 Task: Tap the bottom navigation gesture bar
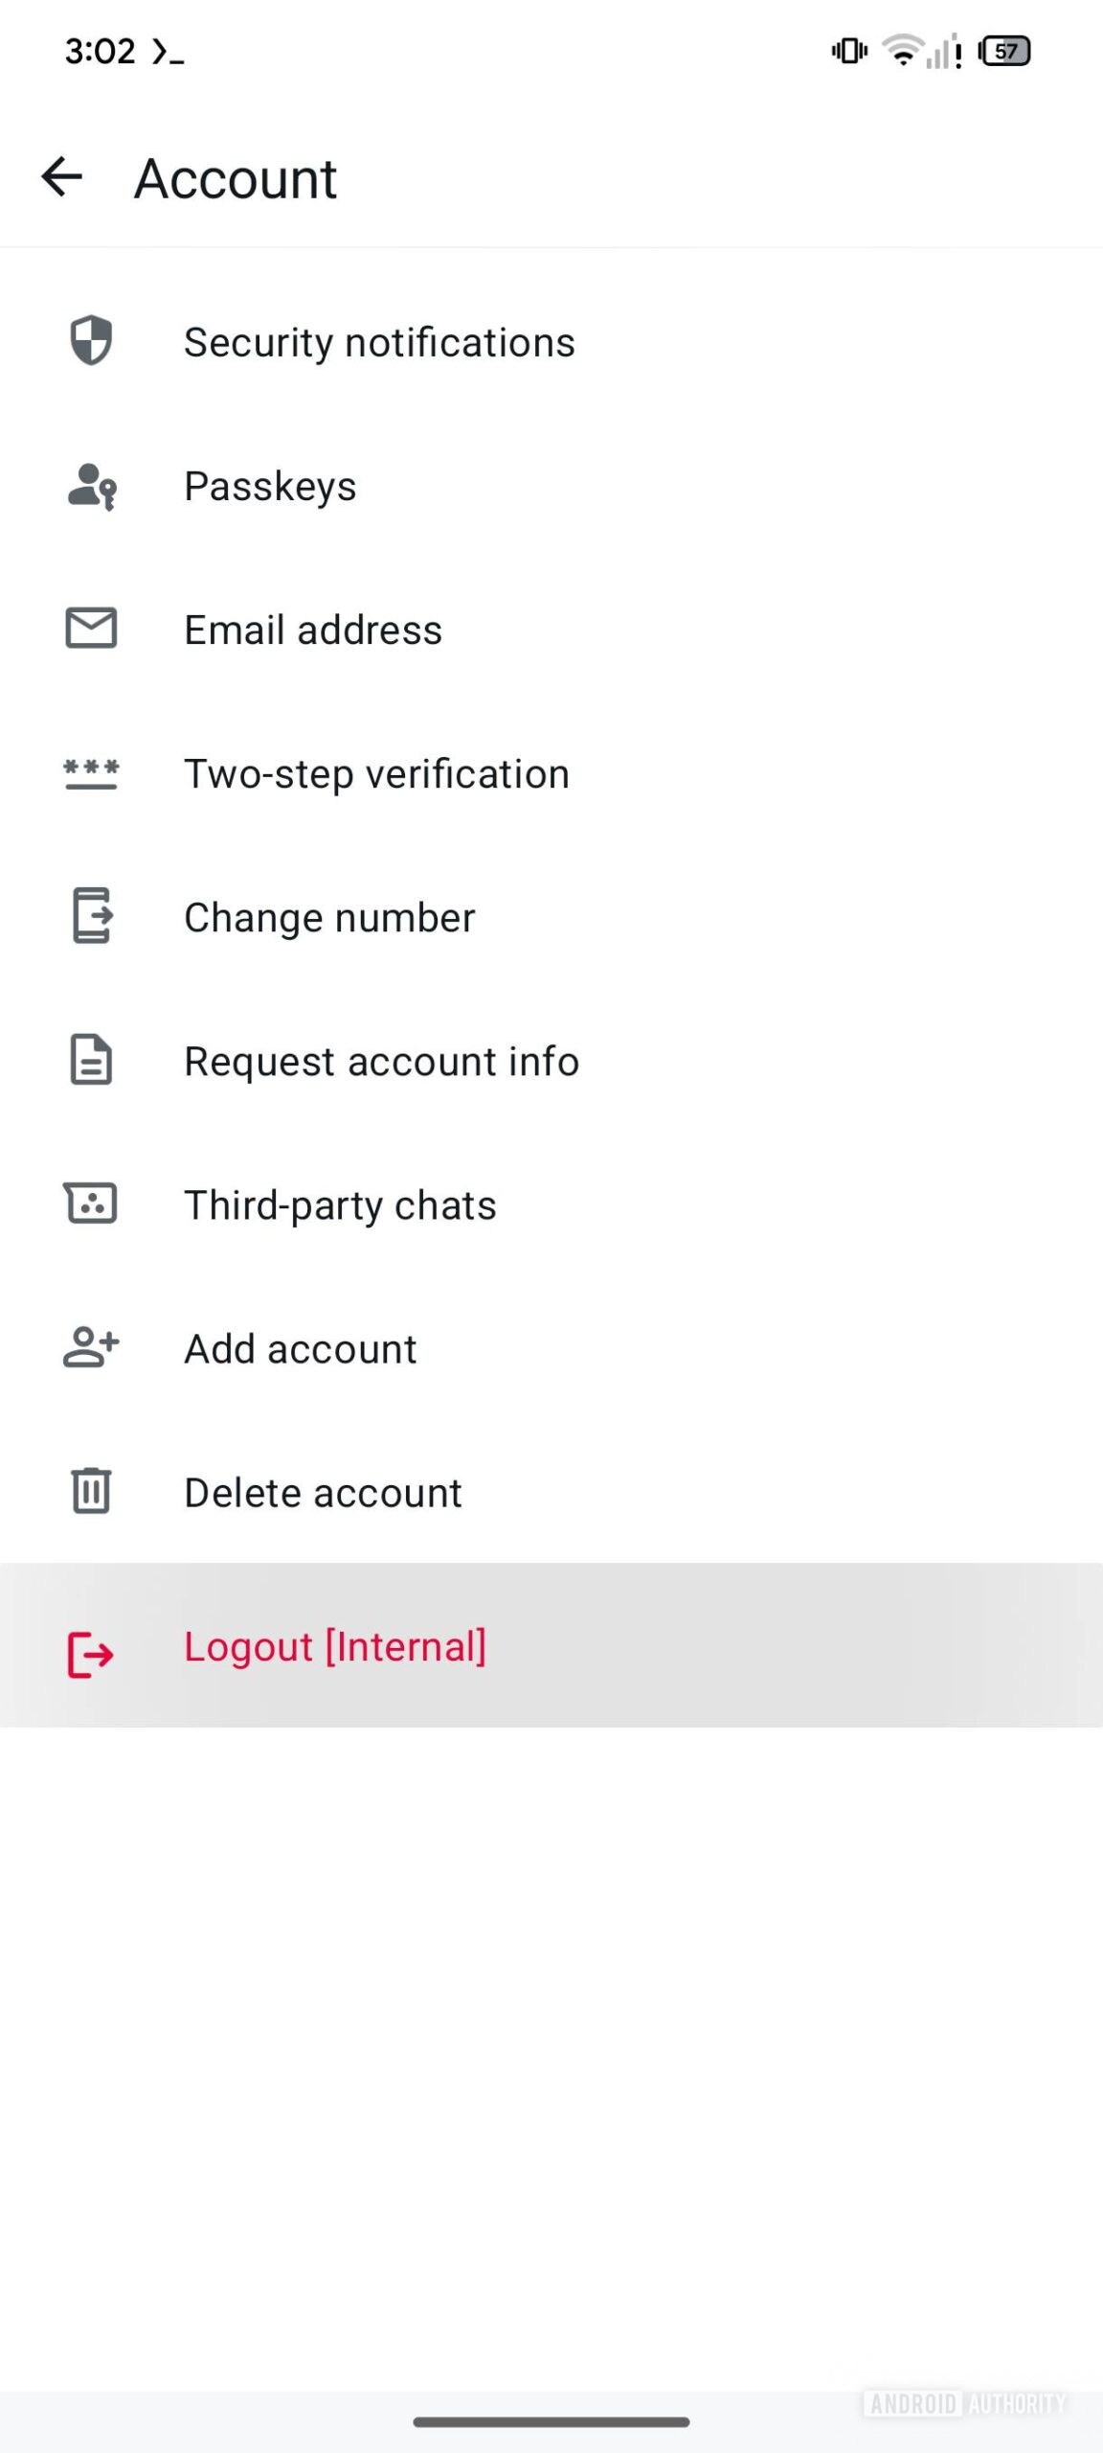[551, 2421]
